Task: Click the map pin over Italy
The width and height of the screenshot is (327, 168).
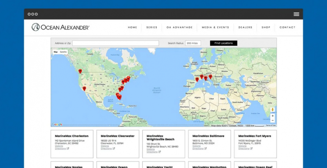Action: pos(206,78)
